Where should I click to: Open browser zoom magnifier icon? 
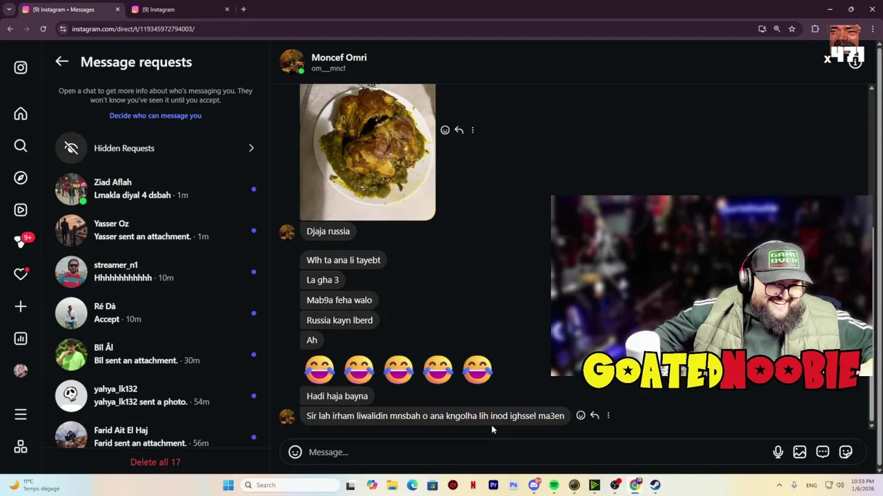pos(777,29)
